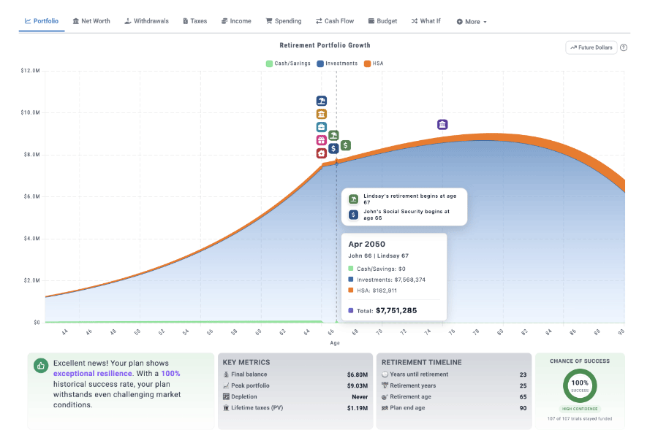Open the Future Dollars selector

click(x=591, y=46)
